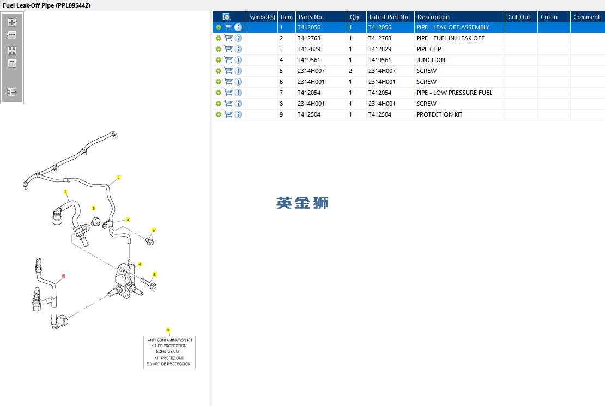Add item 8 screw 2314H001 to cart

click(x=228, y=104)
